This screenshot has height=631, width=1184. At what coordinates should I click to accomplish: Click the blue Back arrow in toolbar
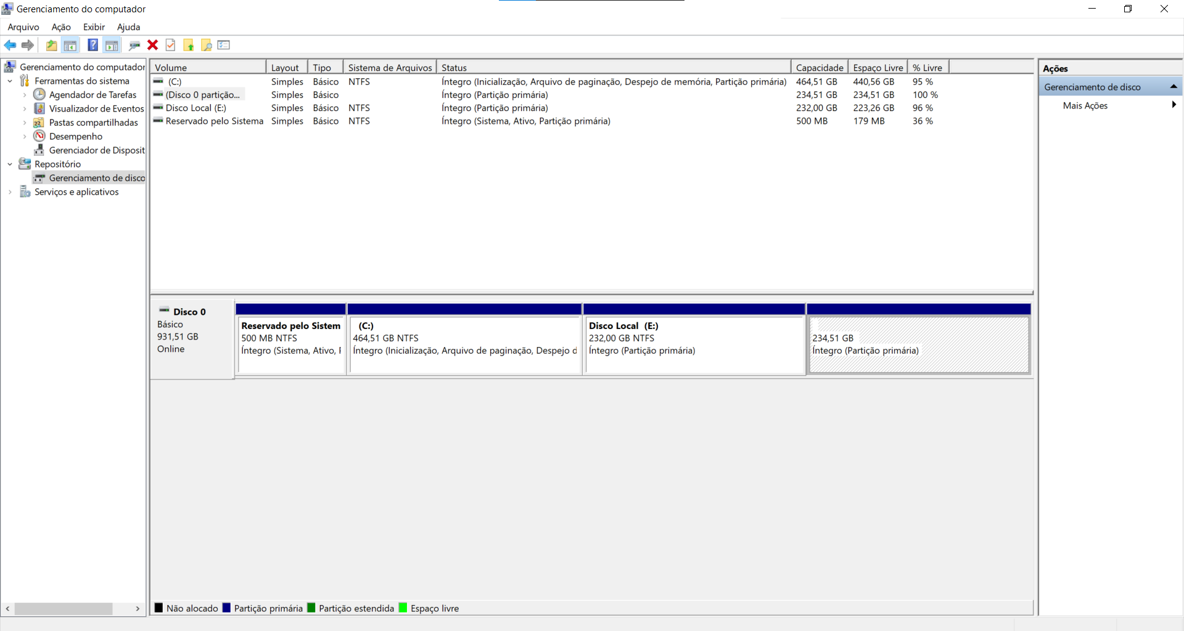tap(10, 45)
